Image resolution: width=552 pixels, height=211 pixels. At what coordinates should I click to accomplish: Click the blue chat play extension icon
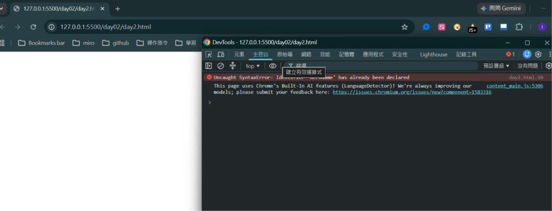coord(426,27)
